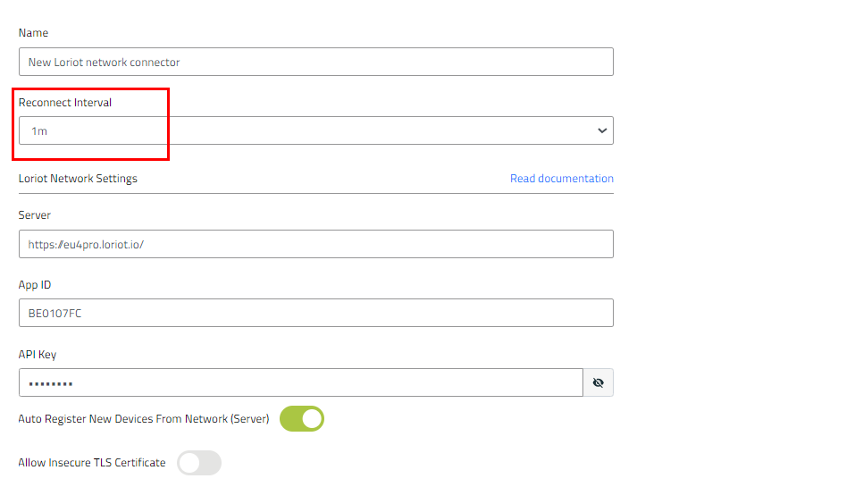863x487 pixels.
Task: Click the "Reconnect Interval" label
Action: [65, 103]
